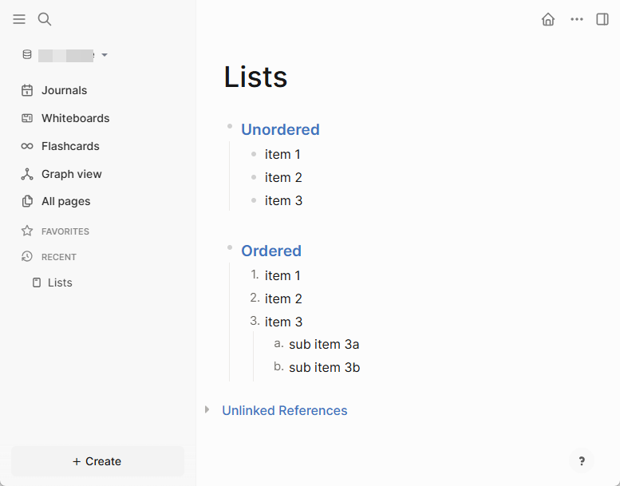Open the three-dots more options menu
Viewport: 620px width, 486px height.
click(x=577, y=19)
